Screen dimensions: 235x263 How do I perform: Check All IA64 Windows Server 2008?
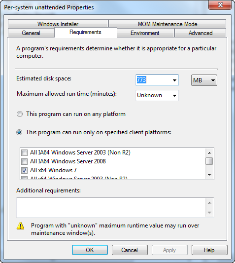pos(25,161)
